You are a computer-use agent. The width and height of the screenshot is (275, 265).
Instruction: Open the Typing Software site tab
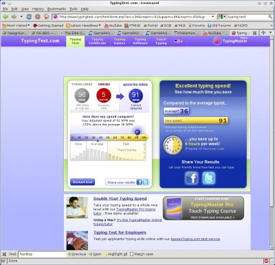(x=140, y=41)
